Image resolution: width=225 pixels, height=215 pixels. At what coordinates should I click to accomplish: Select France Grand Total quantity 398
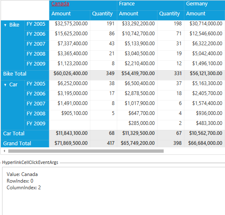(x=171, y=144)
